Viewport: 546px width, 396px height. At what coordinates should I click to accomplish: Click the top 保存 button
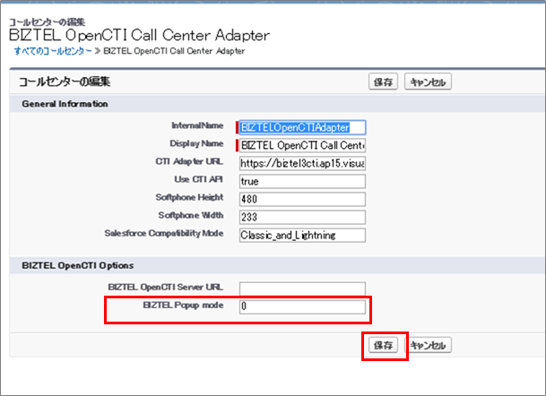(x=383, y=82)
